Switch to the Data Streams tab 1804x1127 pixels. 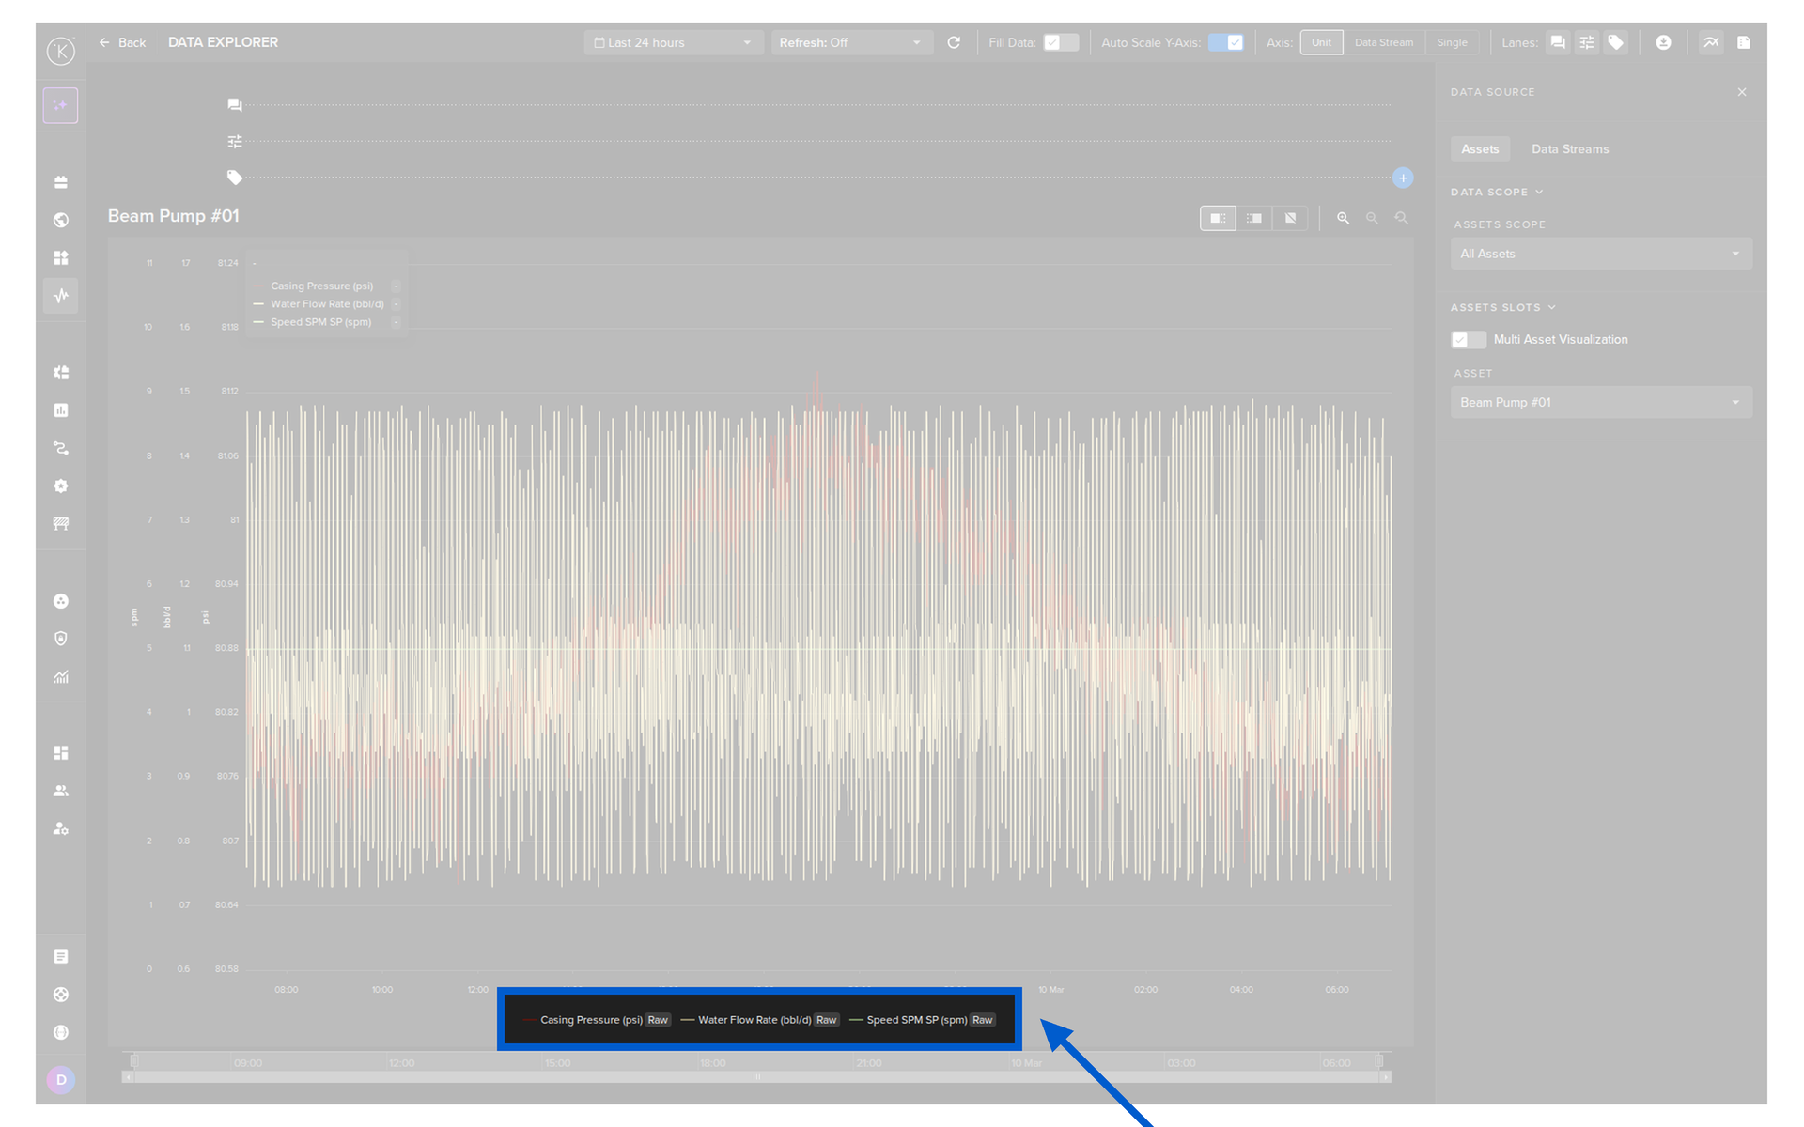point(1570,149)
